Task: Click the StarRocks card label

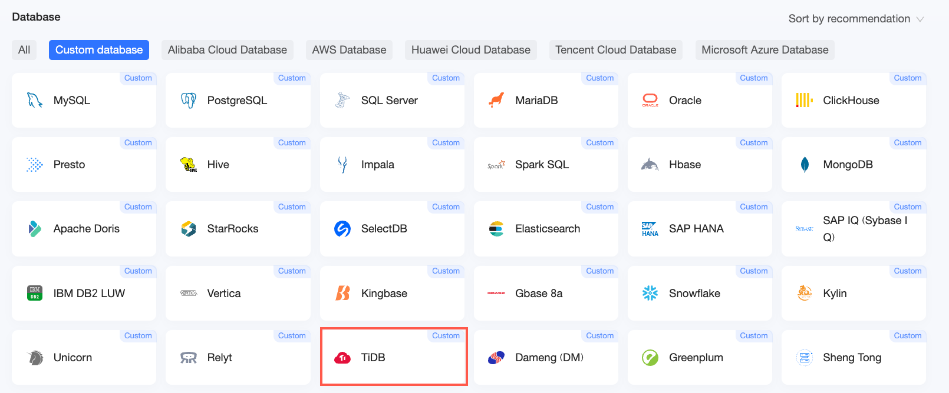Action: 233,229
